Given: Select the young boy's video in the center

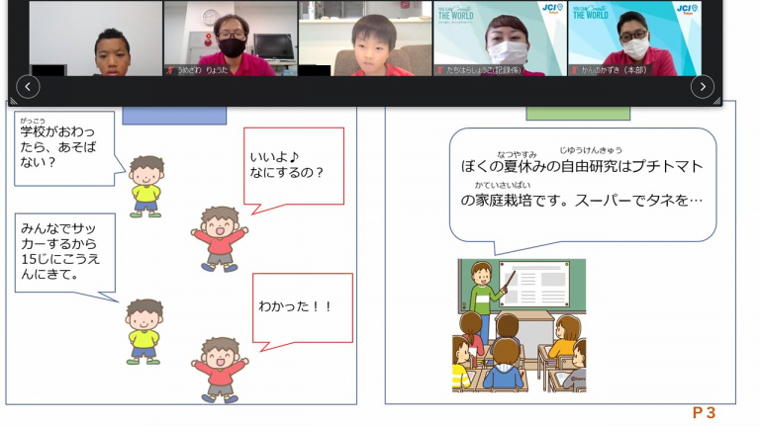Looking at the screenshot, I should pyautogui.click(x=365, y=39).
